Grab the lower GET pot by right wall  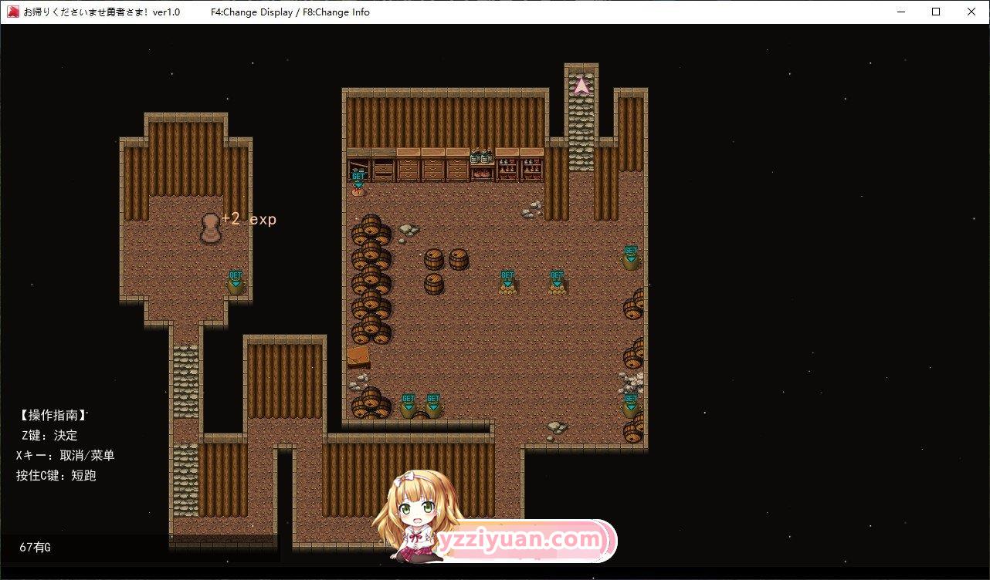[x=631, y=405]
